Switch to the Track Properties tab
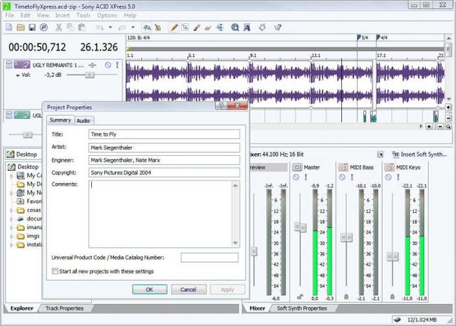This screenshot has height=326, width=456. click(65, 308)
